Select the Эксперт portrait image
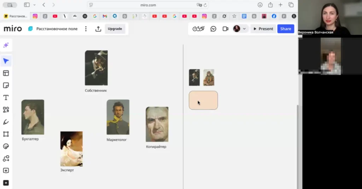The image size is (362, 189). pos(71,149)
